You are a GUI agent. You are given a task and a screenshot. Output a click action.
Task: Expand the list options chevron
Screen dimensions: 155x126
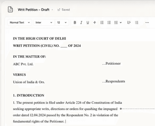pyautogui.click(x=121, y=22)
